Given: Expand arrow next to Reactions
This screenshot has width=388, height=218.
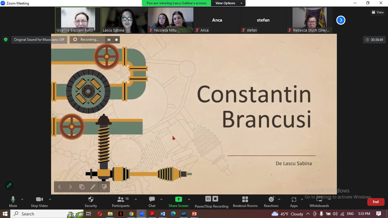Looking at the screenshot, I should (279, 199).
